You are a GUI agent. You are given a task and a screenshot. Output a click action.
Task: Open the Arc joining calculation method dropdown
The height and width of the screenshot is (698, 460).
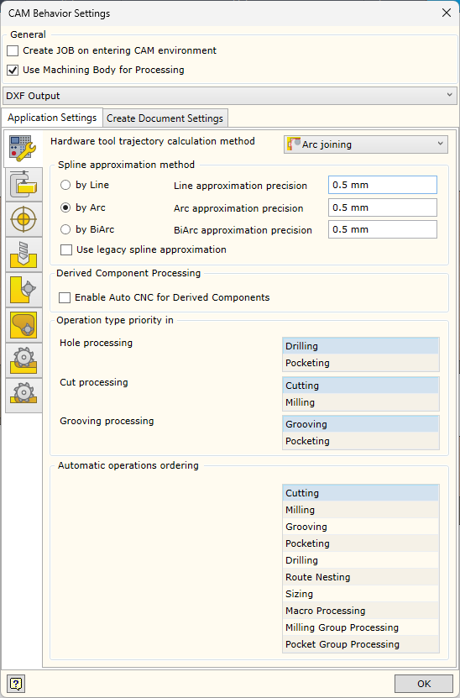pos(366,144)
